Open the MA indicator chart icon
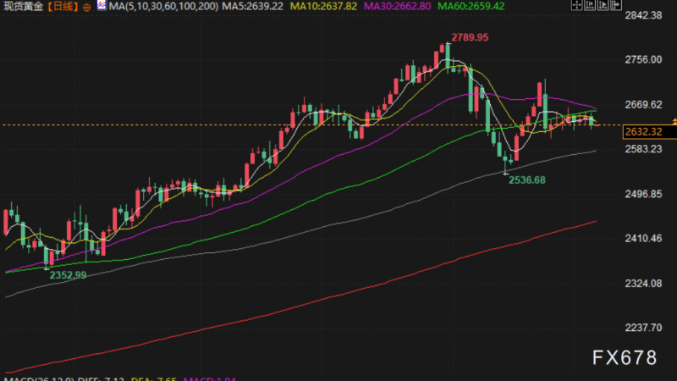 coord(101,5)
